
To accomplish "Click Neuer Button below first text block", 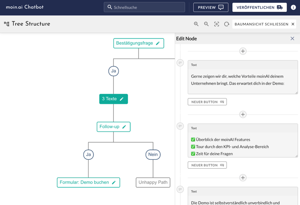I will pos(207,102).
